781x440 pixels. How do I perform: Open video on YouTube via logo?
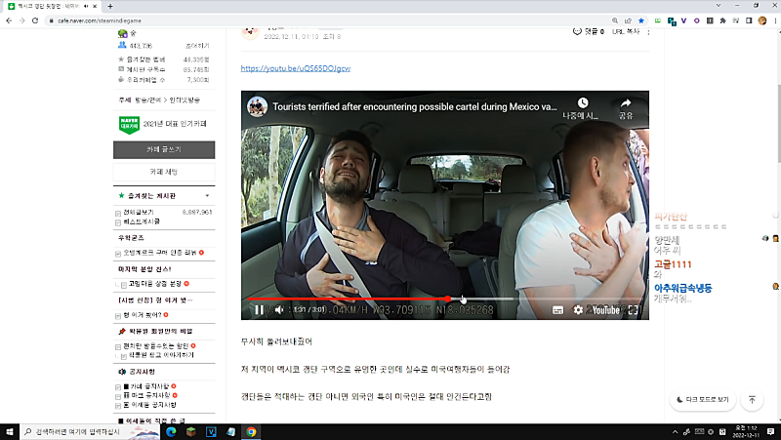coord(605,310)
